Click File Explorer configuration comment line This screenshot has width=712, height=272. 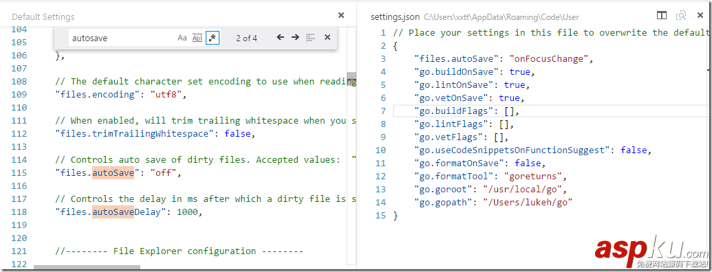pos(179,251)
